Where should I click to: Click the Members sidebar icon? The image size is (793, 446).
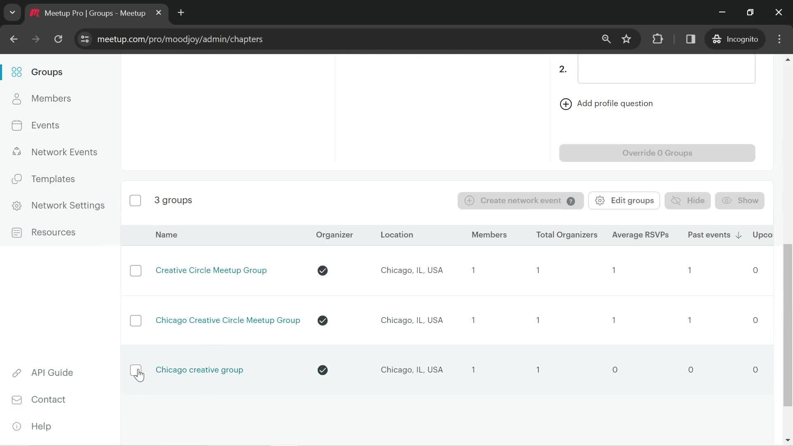coord(17,99)
